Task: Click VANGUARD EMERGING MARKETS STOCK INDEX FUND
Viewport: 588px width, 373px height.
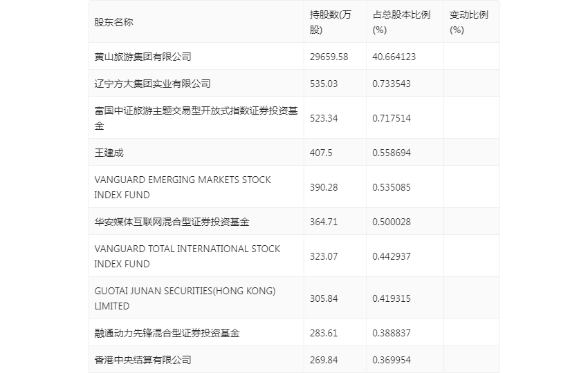Action: tap(182, 187)
